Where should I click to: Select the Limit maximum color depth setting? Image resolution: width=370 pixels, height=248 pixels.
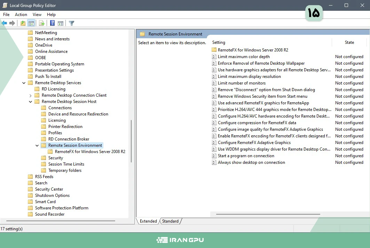[244, 57]
